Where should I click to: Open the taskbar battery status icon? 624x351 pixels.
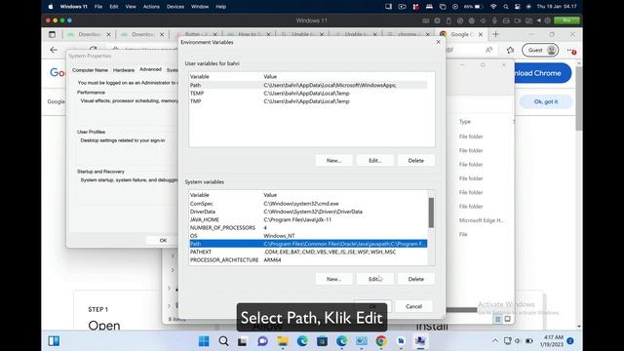(529, 340)
